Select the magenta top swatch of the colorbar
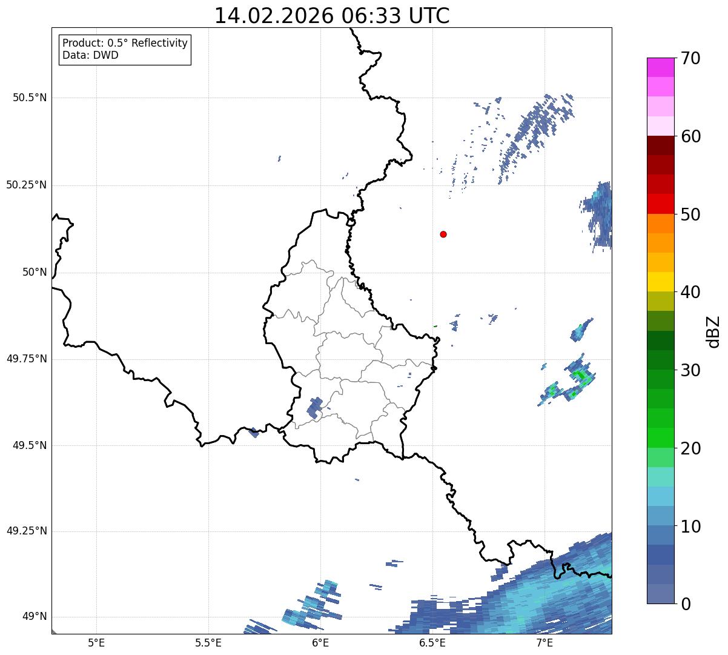Screen dimensions: 728x655 click(x=660, y=67)
